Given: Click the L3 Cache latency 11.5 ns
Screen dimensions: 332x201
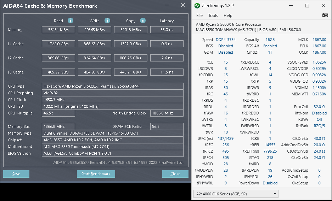Looking at the screenshot, I should [167, 72].
